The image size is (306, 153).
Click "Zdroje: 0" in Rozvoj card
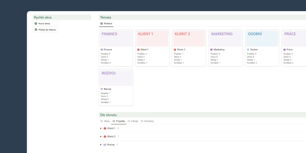click(x=105, y=99)
